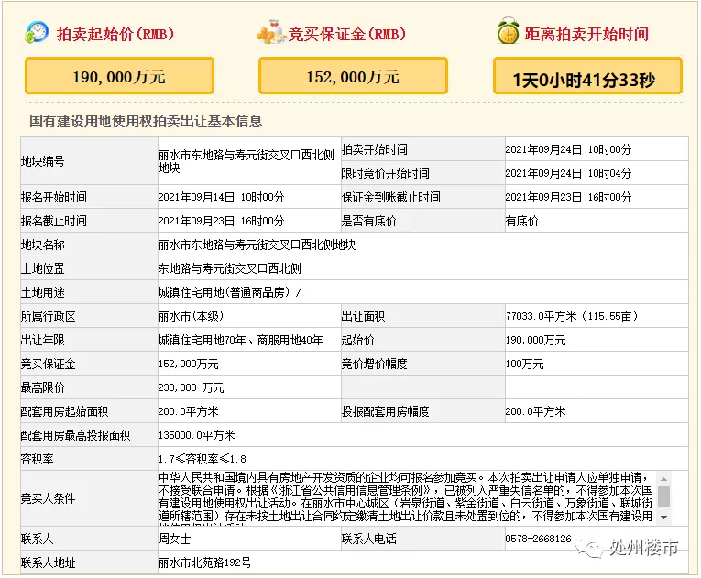This screenshot has width=701, height=578.
Task: Click the 拍卖起始价(RMB) header label
Action: tap(115, 35)
